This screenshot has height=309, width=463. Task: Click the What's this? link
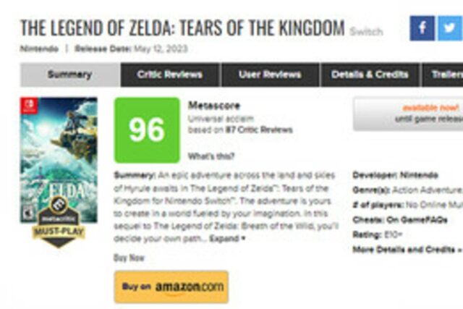click(211, 156)
